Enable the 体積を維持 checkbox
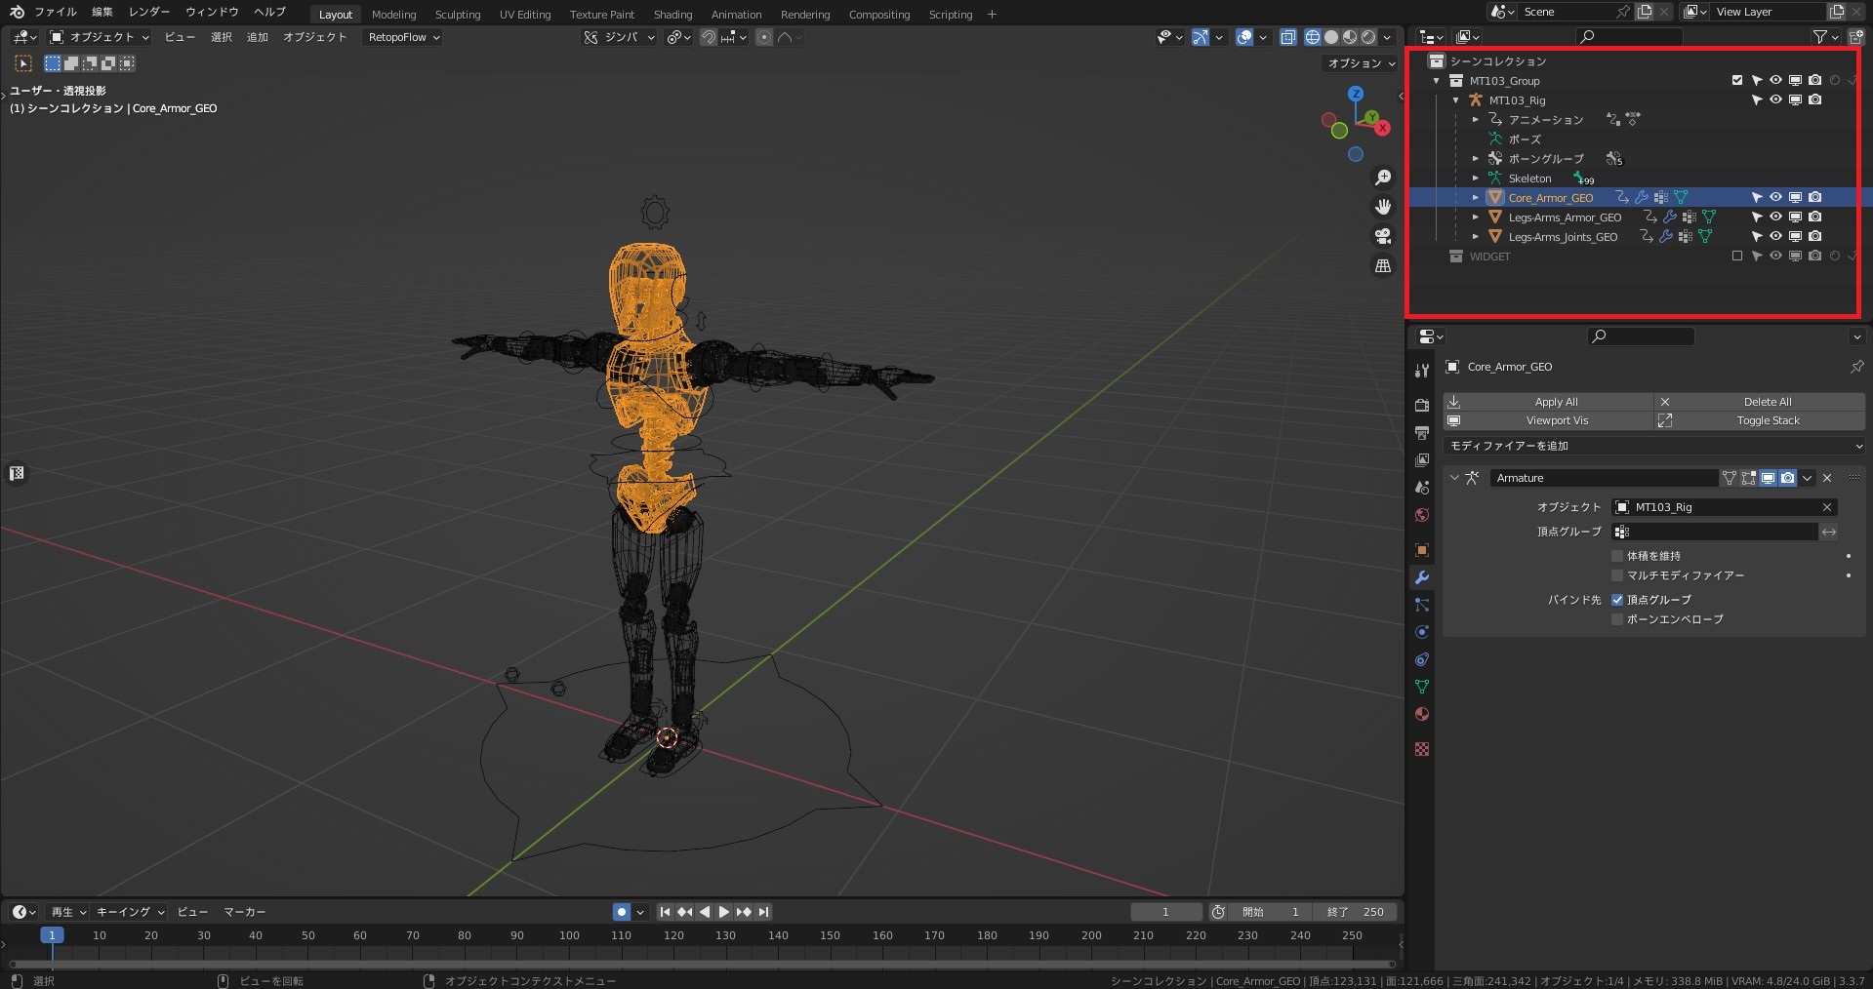The width and height of the screenshot is (1873, 989). click(x=1617, y=556)
